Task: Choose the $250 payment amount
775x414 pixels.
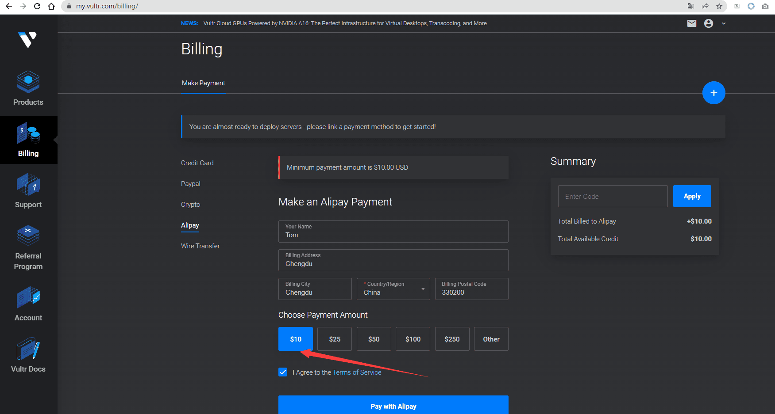Action: 452,339
